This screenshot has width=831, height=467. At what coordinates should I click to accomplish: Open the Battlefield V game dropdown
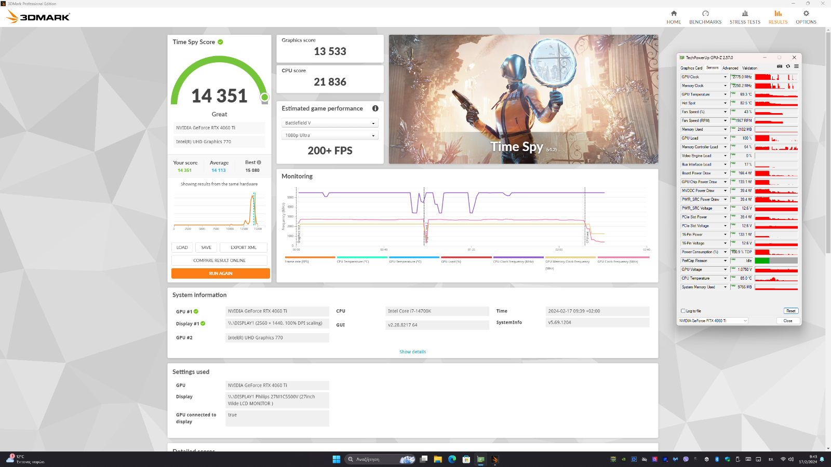tap(330, 123)
